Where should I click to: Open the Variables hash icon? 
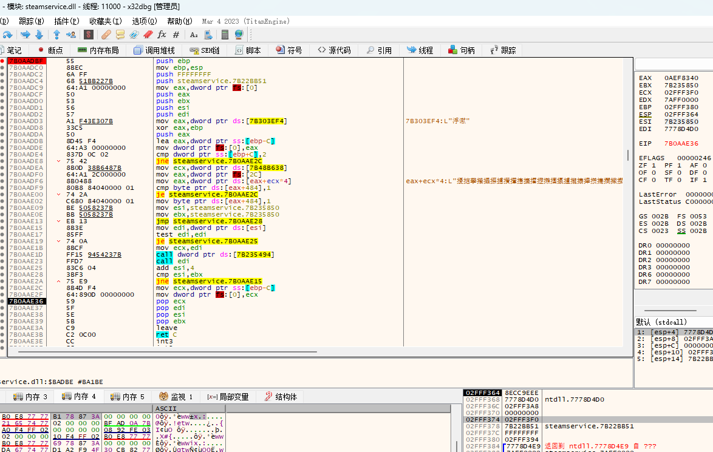(x=176, y=35)
